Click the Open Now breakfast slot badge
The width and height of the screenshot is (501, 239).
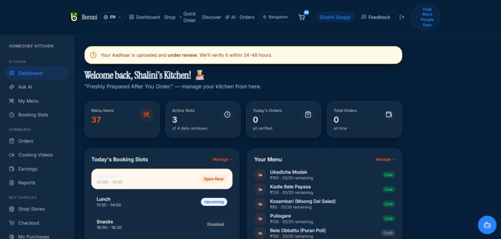pyautogui.click(x=213, y=179)
